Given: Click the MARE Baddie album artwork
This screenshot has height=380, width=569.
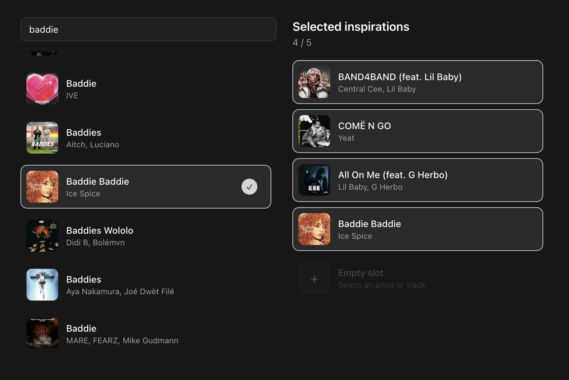Looking at the screenshot, I should click(42, 333).
